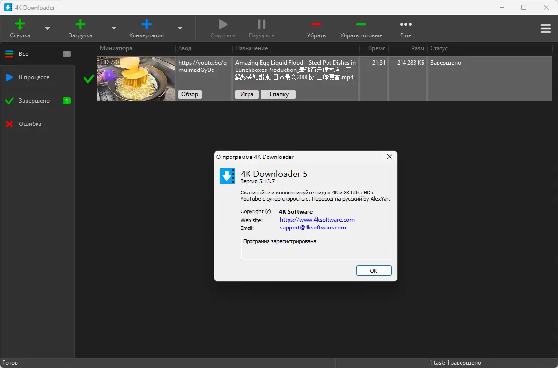Click the Обзор button in the Ввод cell
Screen dimensions: 558x368
point(190,94)
